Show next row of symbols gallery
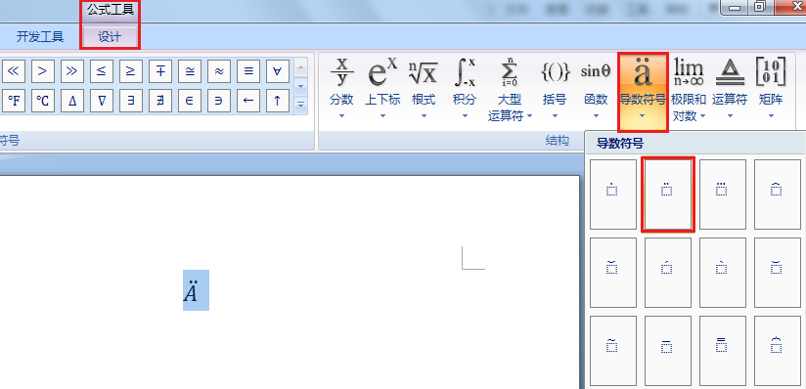Screen dimensions: 806x389 [301, 86]
